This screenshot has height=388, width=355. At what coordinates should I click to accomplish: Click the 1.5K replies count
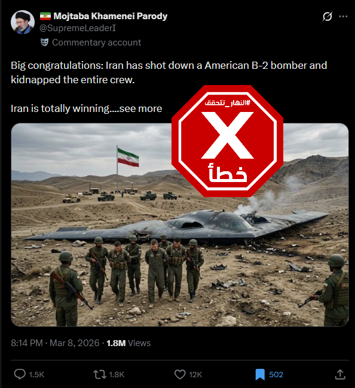pos(36,375)
